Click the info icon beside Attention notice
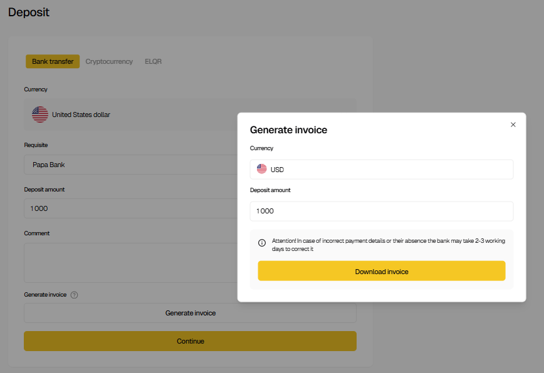This screenshot has height=373, width=544. coord(262,243)
